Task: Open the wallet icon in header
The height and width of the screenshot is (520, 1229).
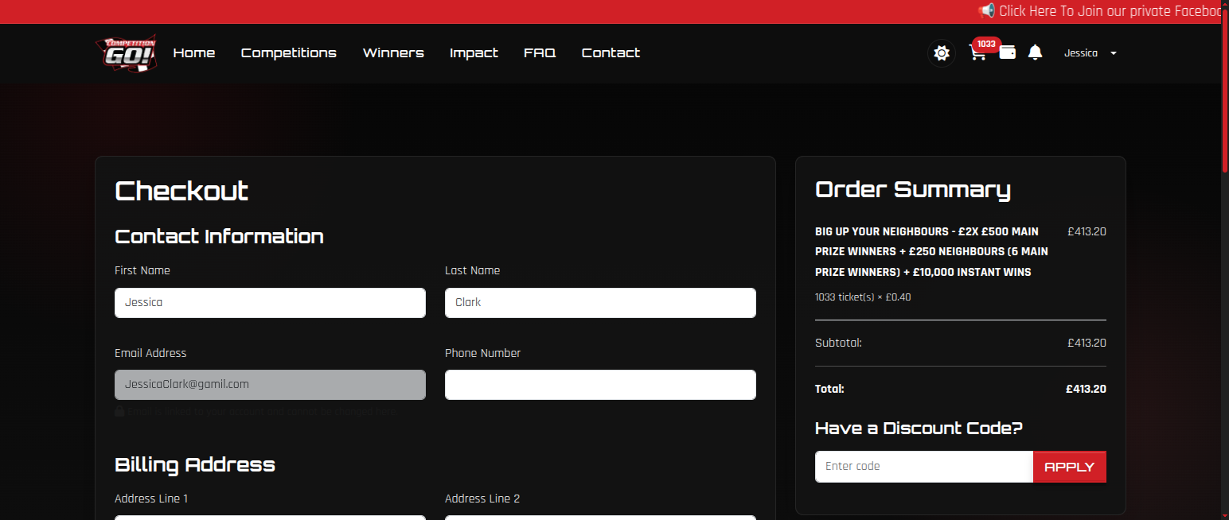Action: pyautogui.click(x=1007, y=52)
